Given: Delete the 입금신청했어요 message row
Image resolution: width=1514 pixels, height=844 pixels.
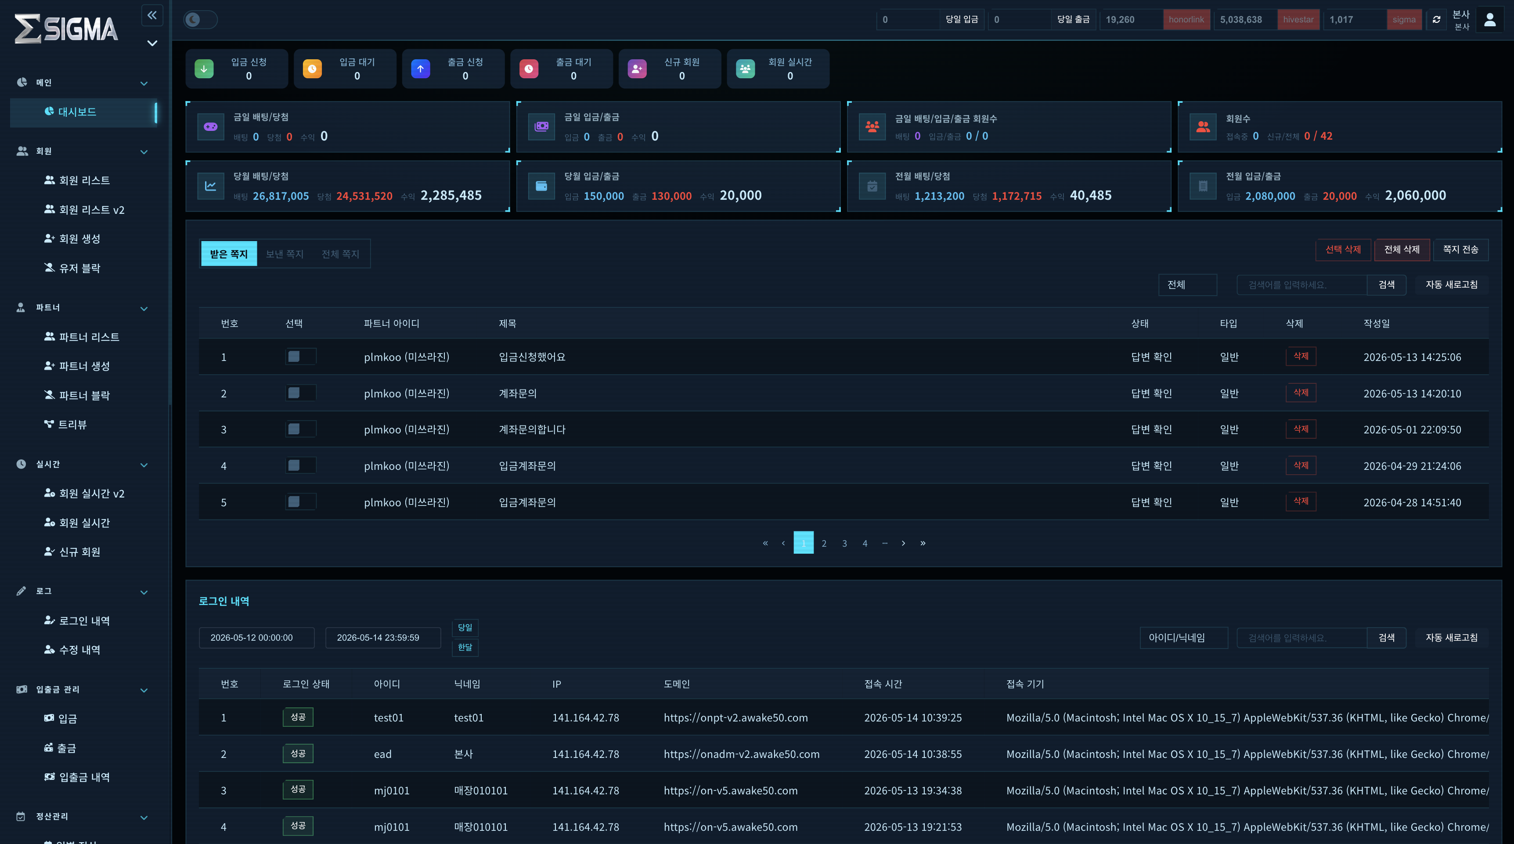Looking at the screenshot, I should coord(1301,356).
